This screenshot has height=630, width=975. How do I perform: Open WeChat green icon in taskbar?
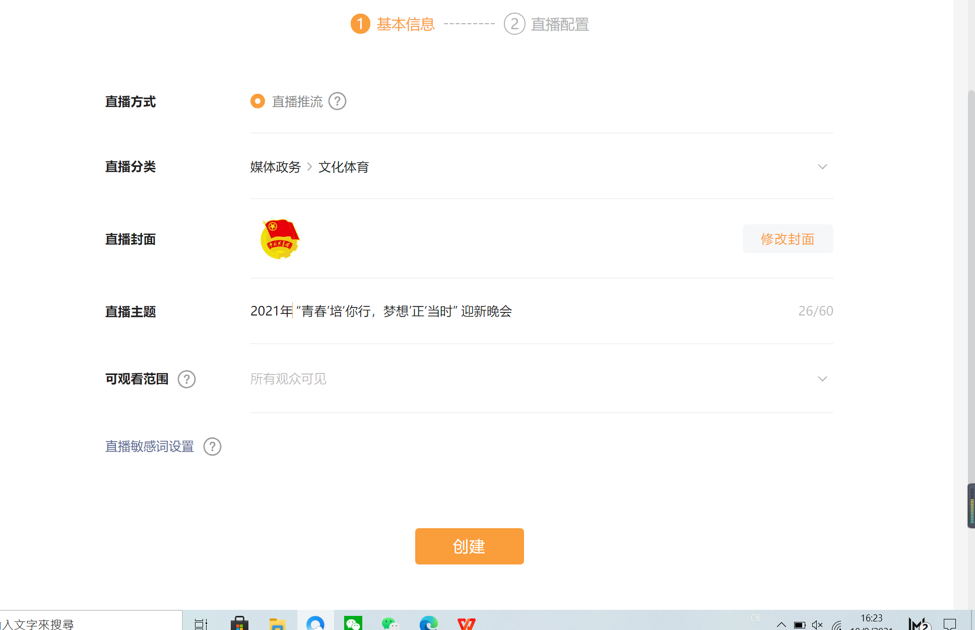coord(353,624)
